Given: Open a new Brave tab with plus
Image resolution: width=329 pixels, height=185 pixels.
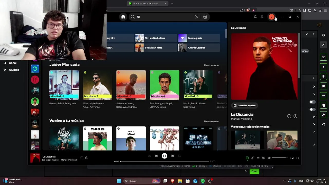Looking at the screenshot, I should [x=172, y=3].
